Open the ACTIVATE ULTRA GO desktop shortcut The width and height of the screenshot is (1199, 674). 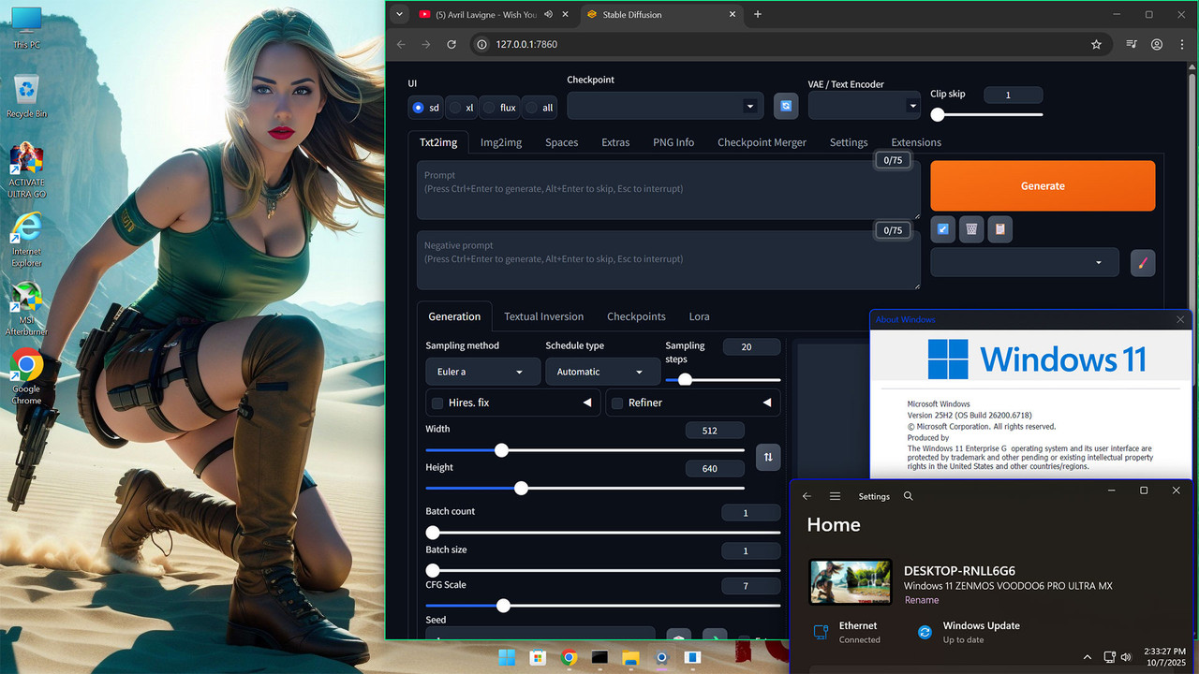26,170
